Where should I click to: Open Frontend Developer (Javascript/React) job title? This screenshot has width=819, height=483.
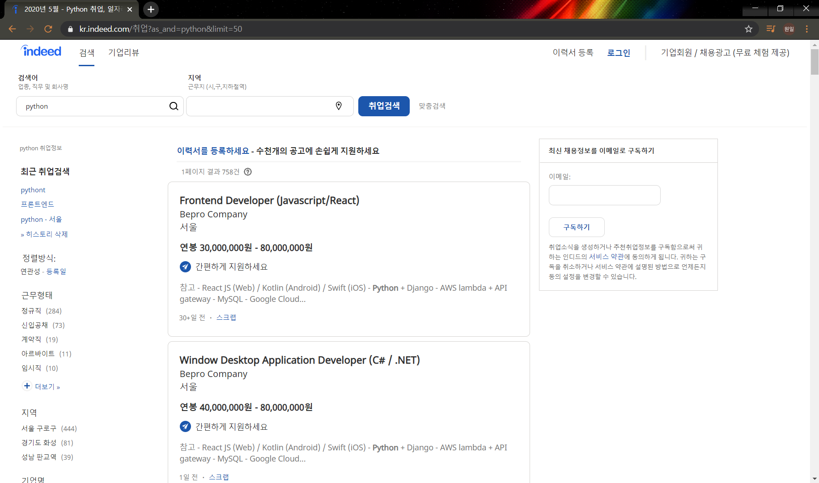coord(269,200)
